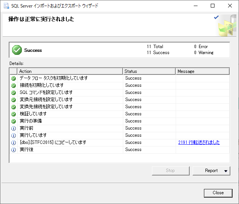
Task: Sort by the Action column header
Action: point(70,71)
